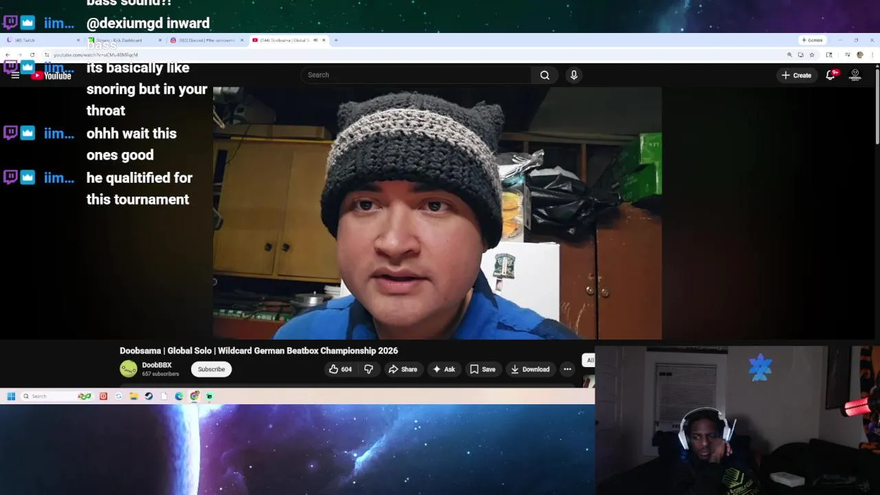This screenshot has height=495, width=880.
Task: Like the video with thumbs up
Action: (340, 369)
